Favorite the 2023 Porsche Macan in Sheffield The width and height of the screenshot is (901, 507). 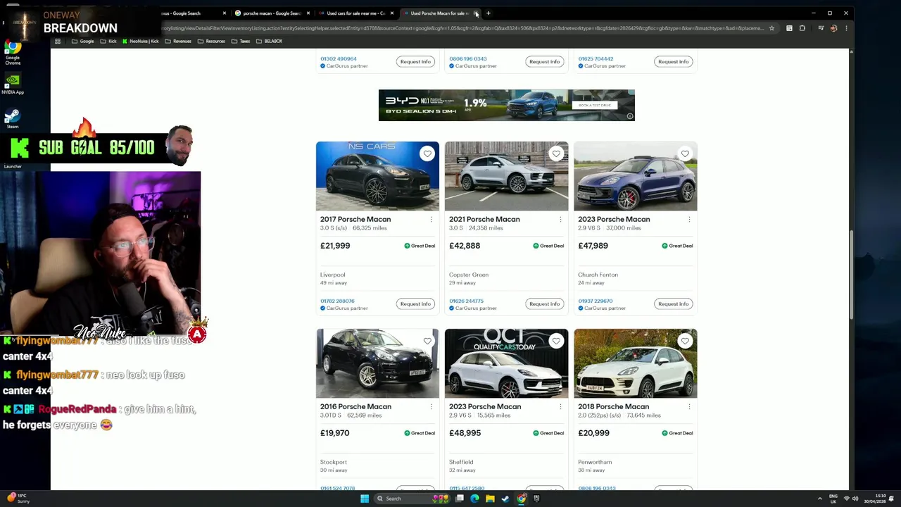pos(556,341)
